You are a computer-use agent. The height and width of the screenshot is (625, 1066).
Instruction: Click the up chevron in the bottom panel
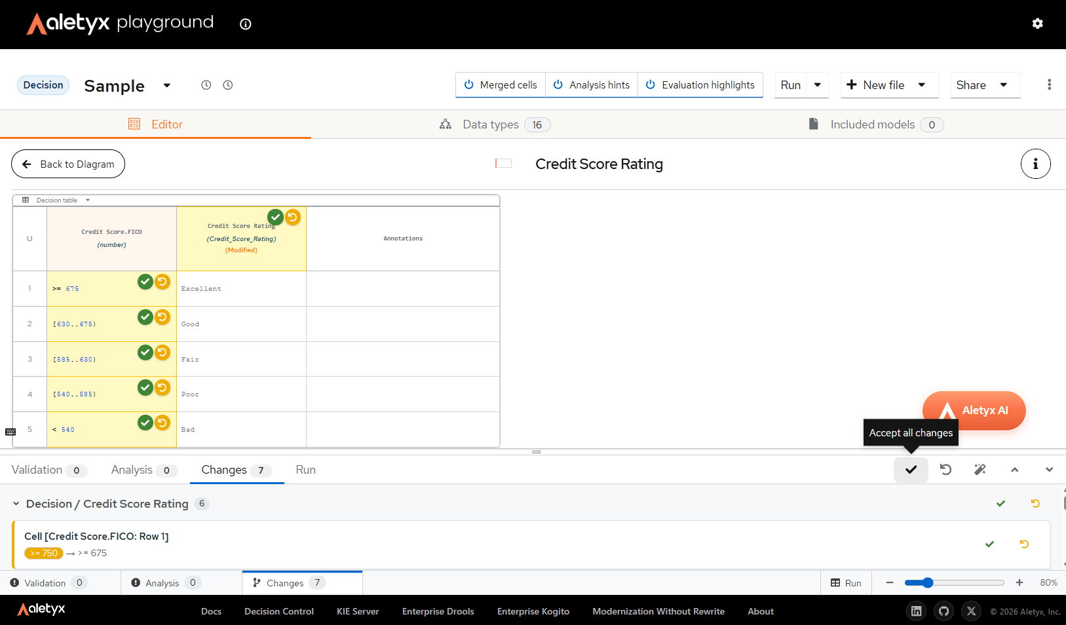pos(1015,470)
